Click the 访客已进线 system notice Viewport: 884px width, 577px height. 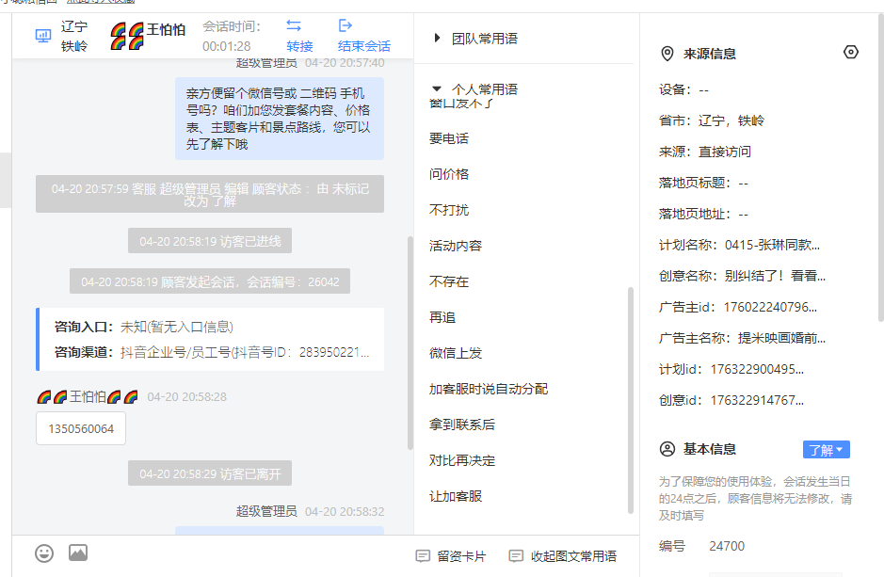[210, 241]
